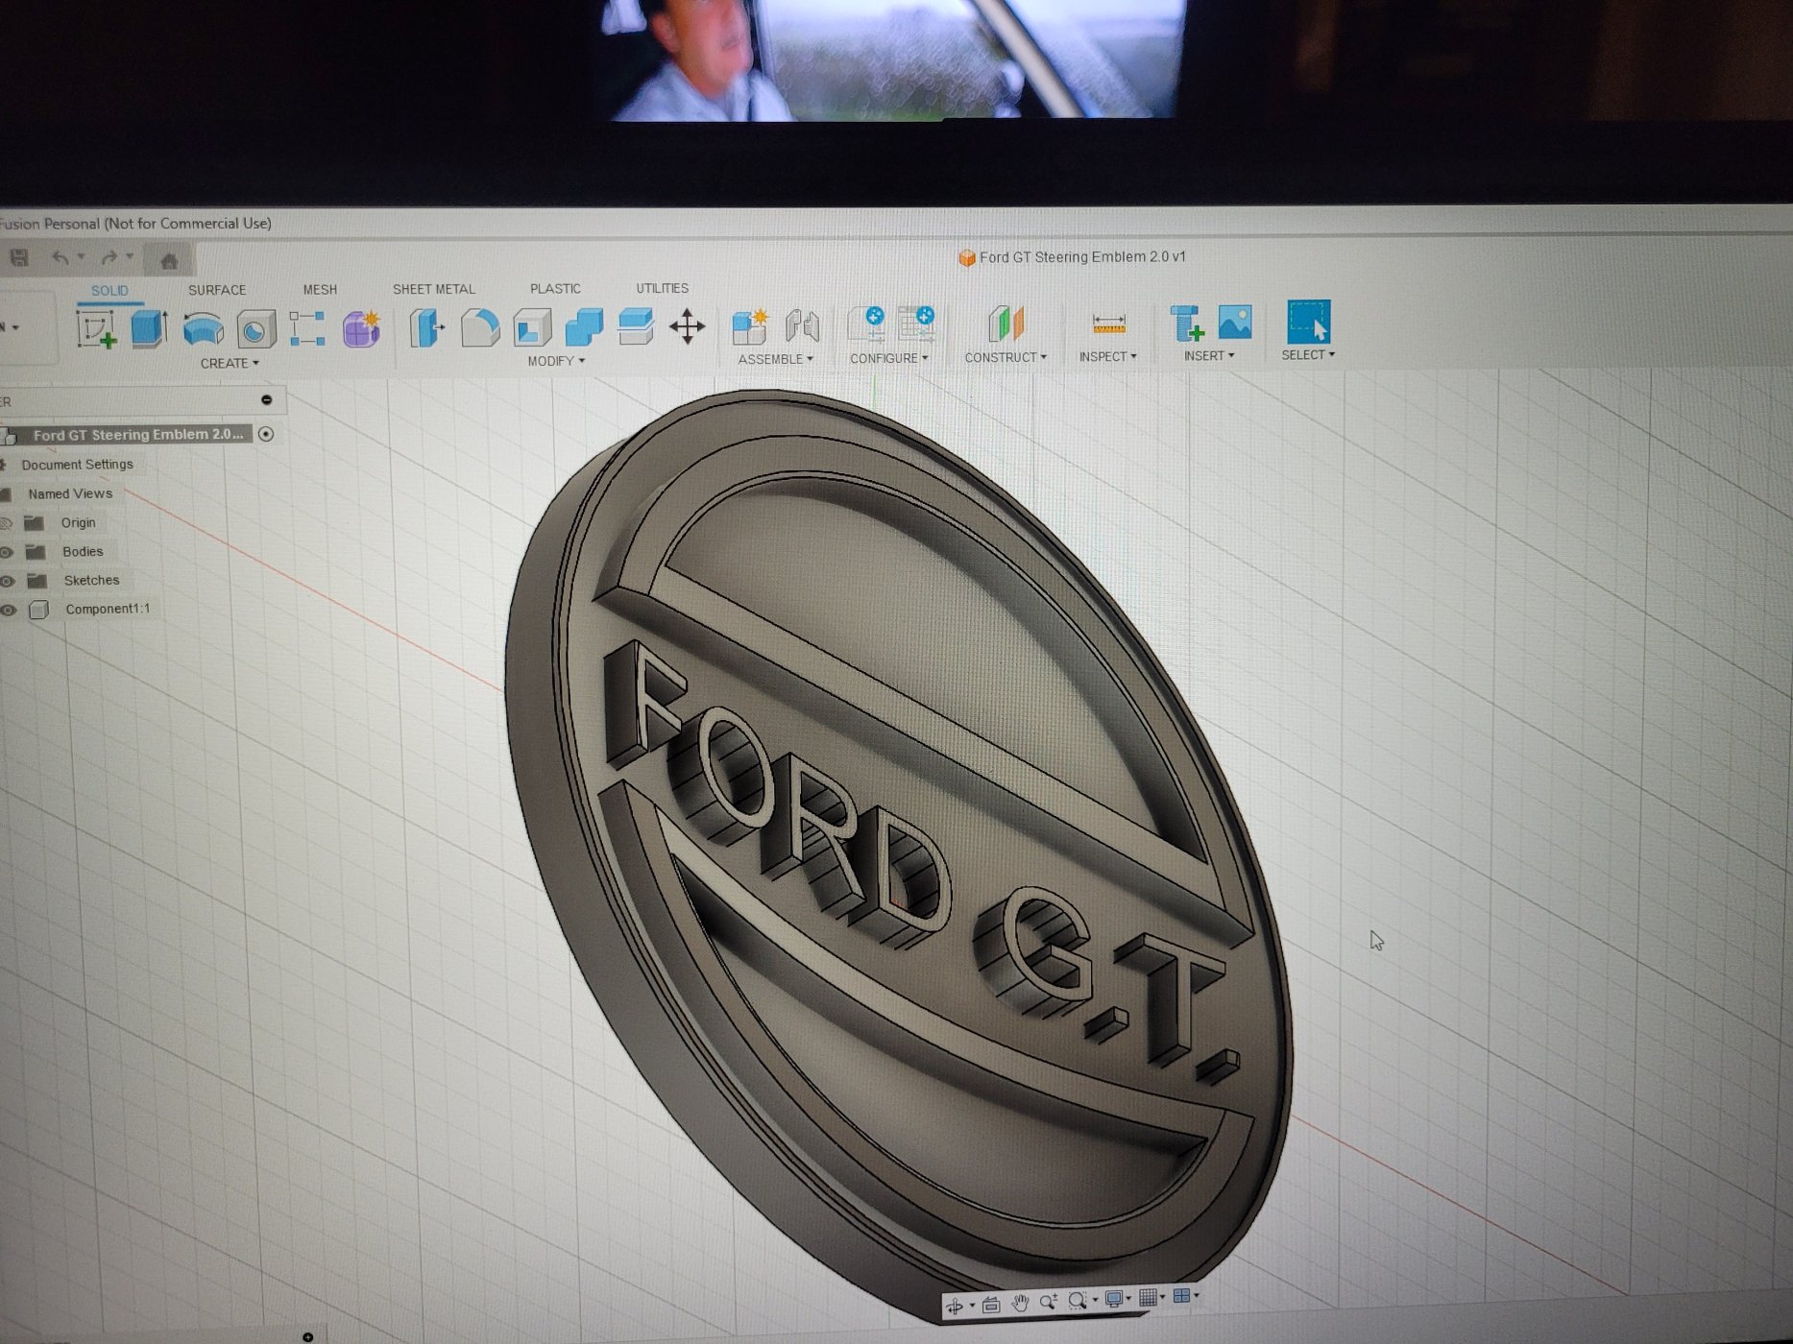Select the Shell tool icon
Screen dimensions: 1793x1344
(531, 327)
